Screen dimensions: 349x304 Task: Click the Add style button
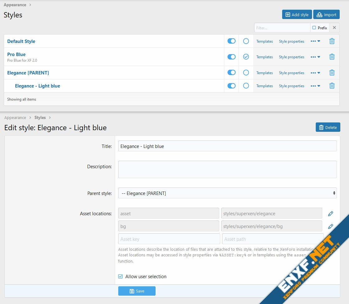(297, 15)
